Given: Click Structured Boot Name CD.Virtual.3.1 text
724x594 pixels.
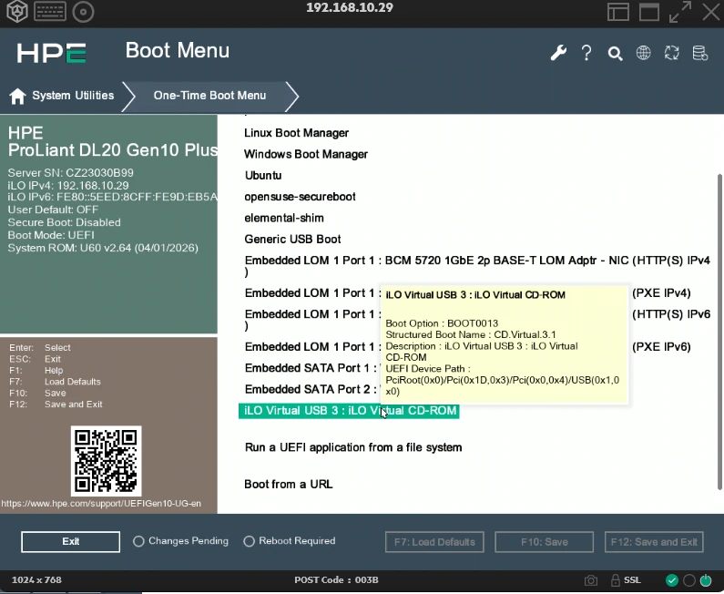Looking at the screenshot, I should click(471, 335).
